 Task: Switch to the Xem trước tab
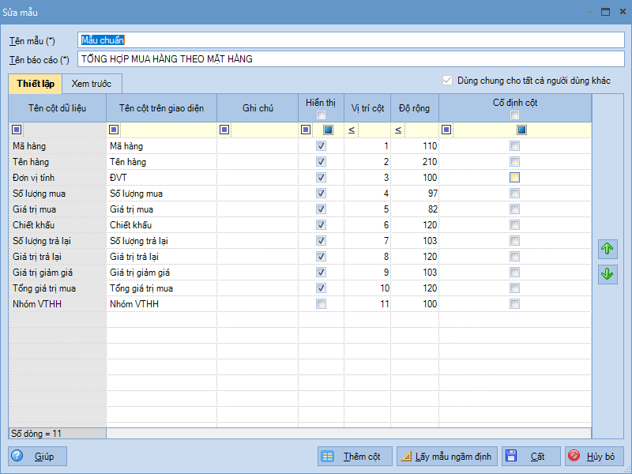click(91, 84)
